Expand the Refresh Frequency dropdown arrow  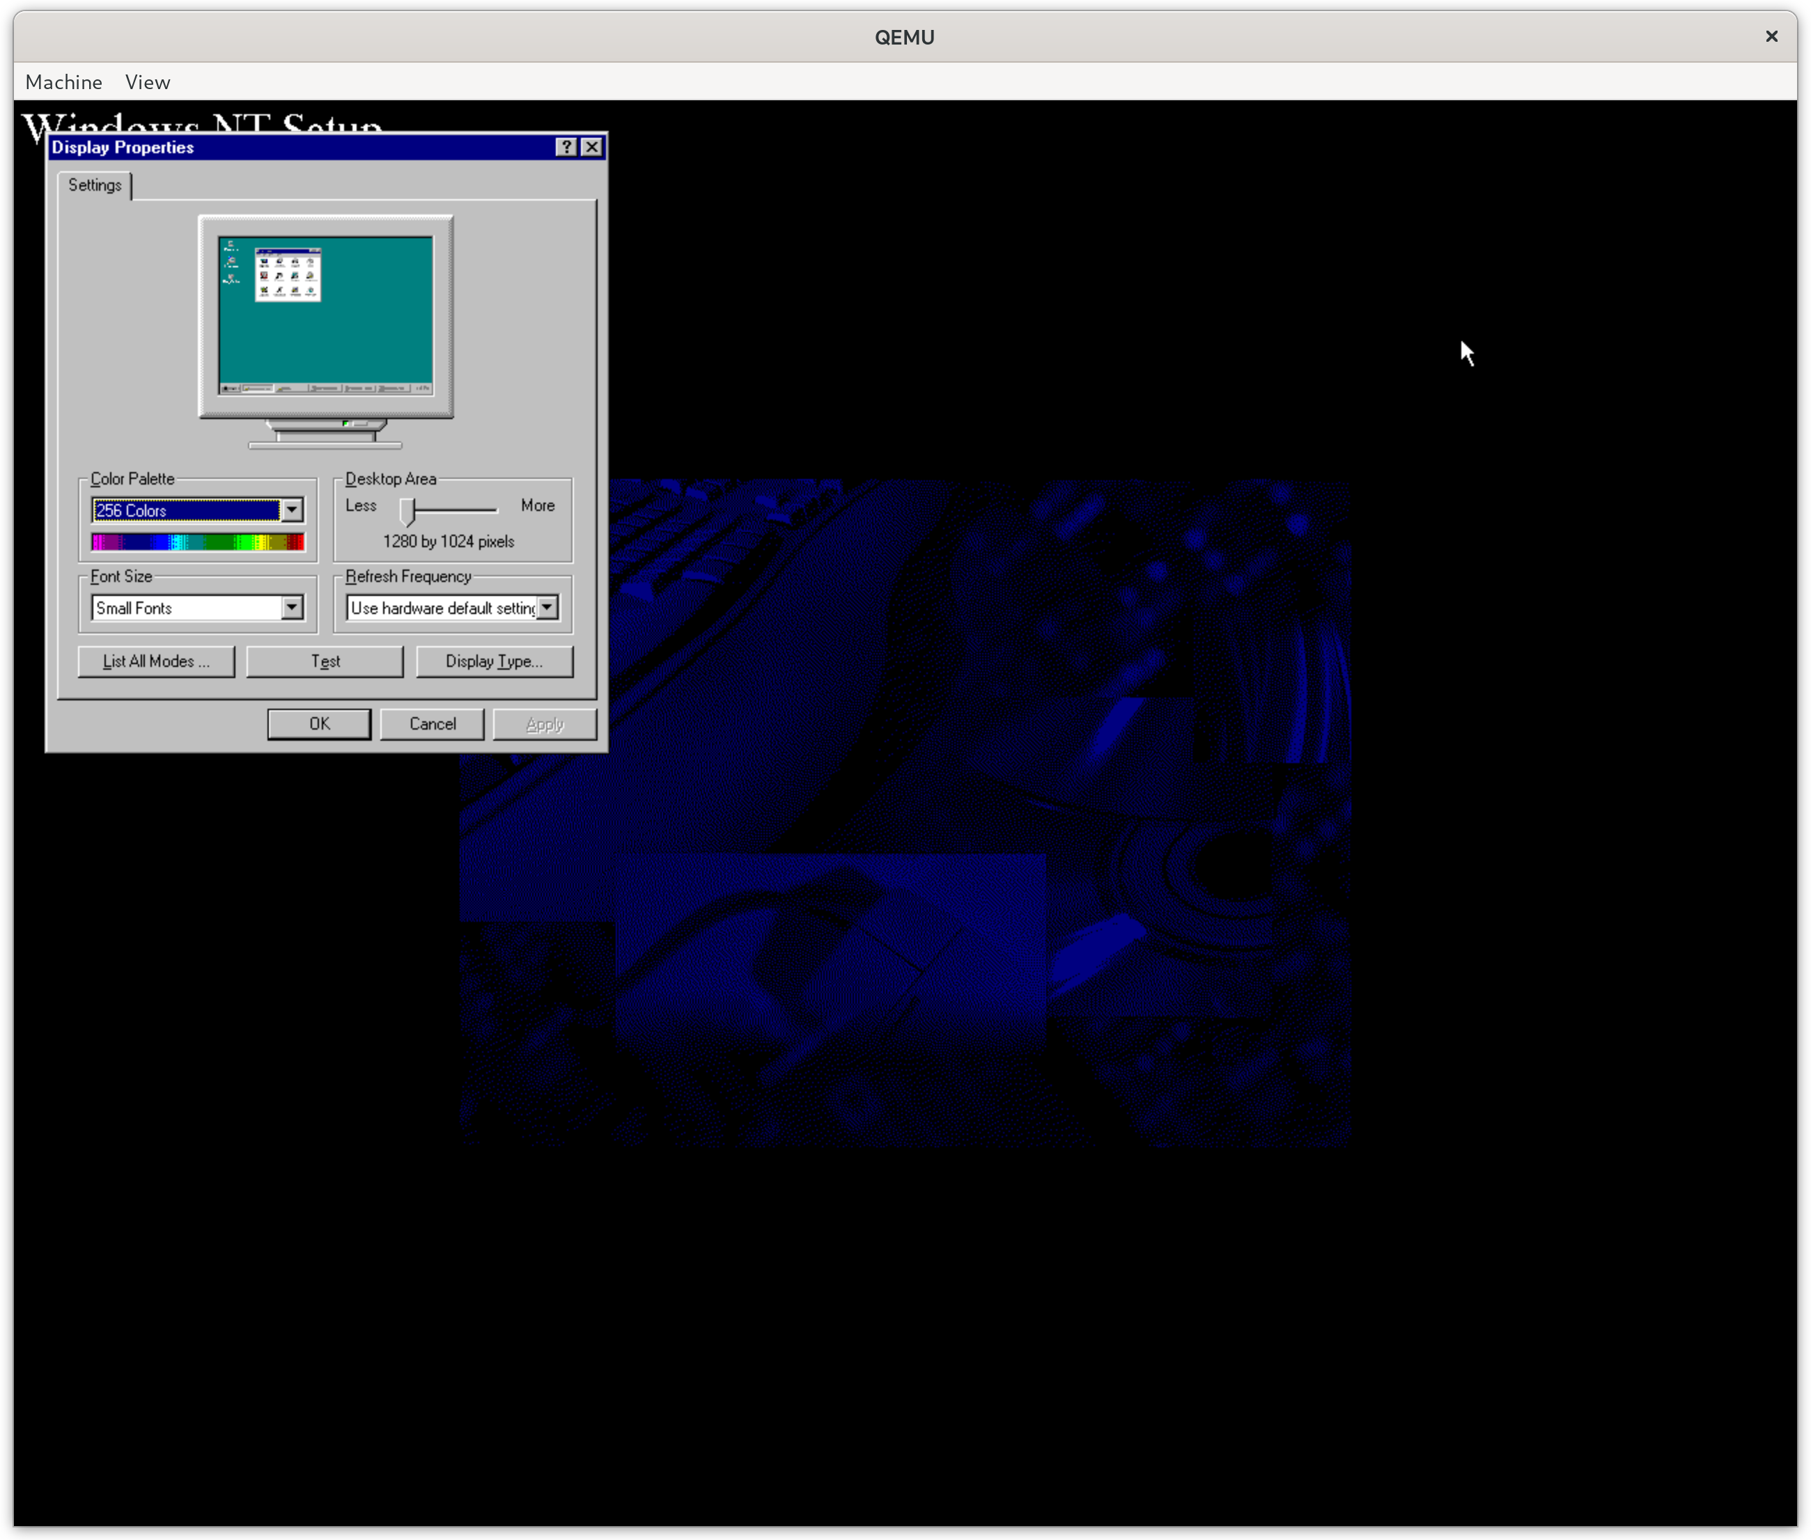tap(547, 607)
